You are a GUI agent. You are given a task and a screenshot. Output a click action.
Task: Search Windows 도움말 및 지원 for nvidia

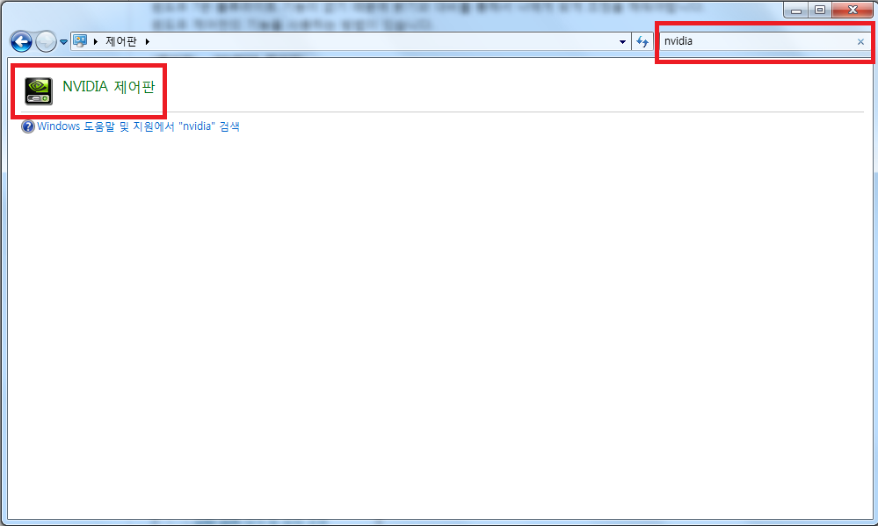138,126
